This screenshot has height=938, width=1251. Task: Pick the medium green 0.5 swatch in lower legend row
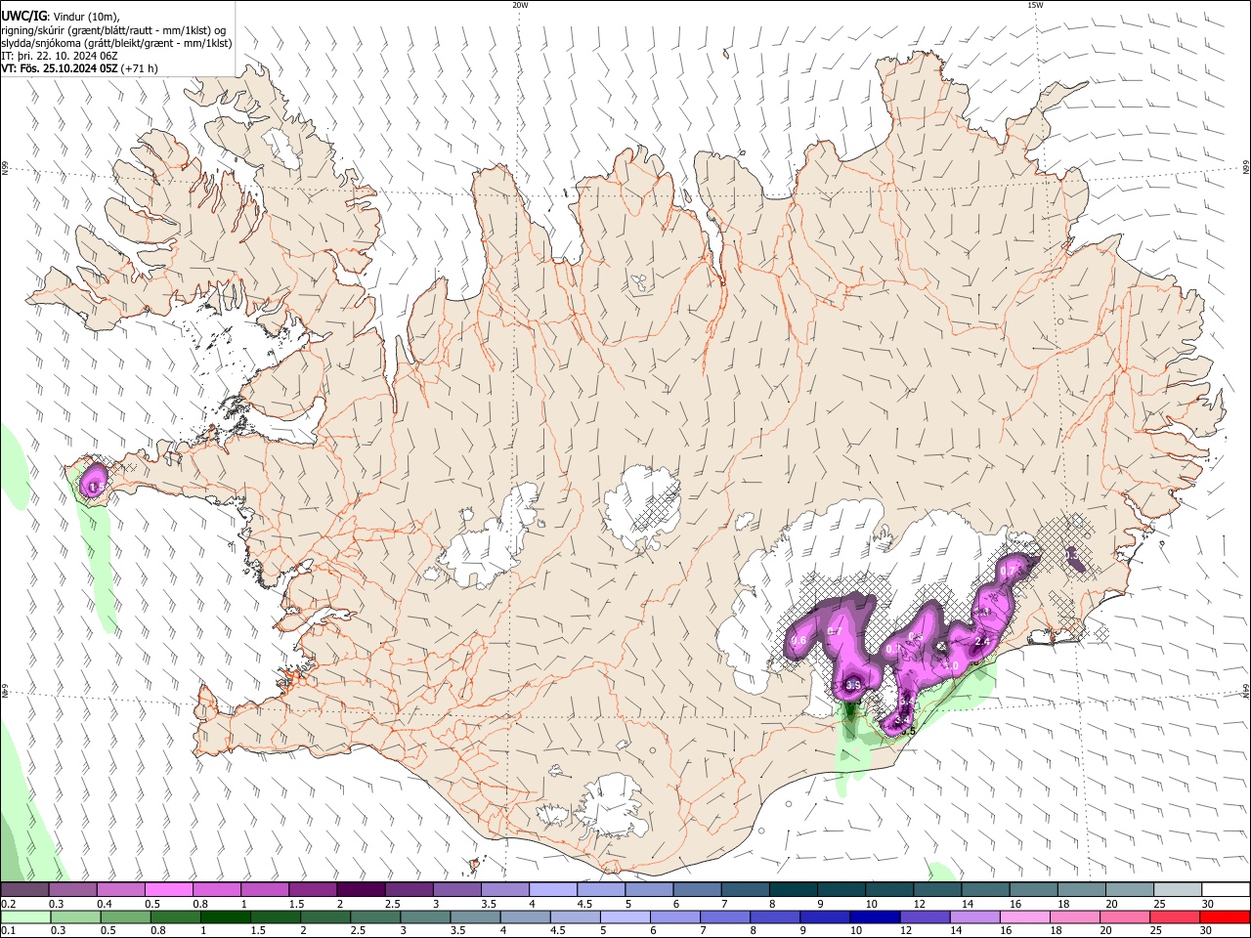(x=125, y=917)
